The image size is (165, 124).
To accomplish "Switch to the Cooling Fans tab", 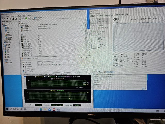I will click(35, 74).
